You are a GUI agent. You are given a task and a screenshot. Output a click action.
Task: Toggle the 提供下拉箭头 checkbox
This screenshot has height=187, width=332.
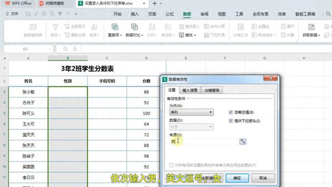point(231,121)
